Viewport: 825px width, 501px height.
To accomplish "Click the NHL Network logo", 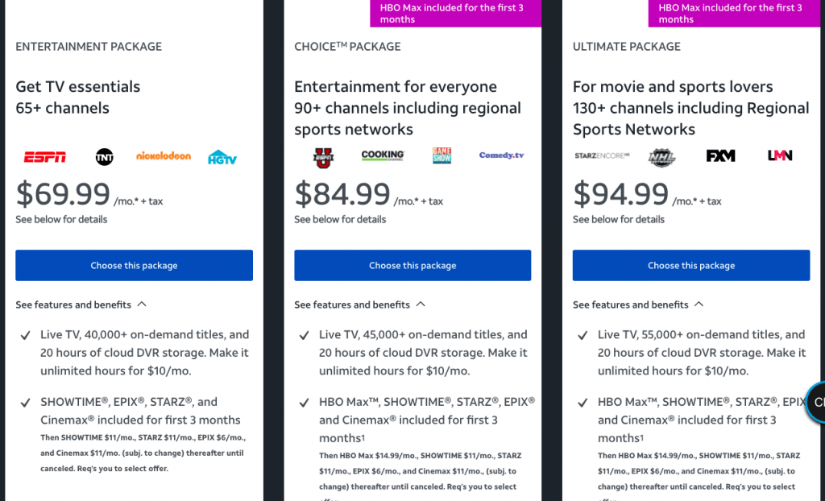I will 661,157.
